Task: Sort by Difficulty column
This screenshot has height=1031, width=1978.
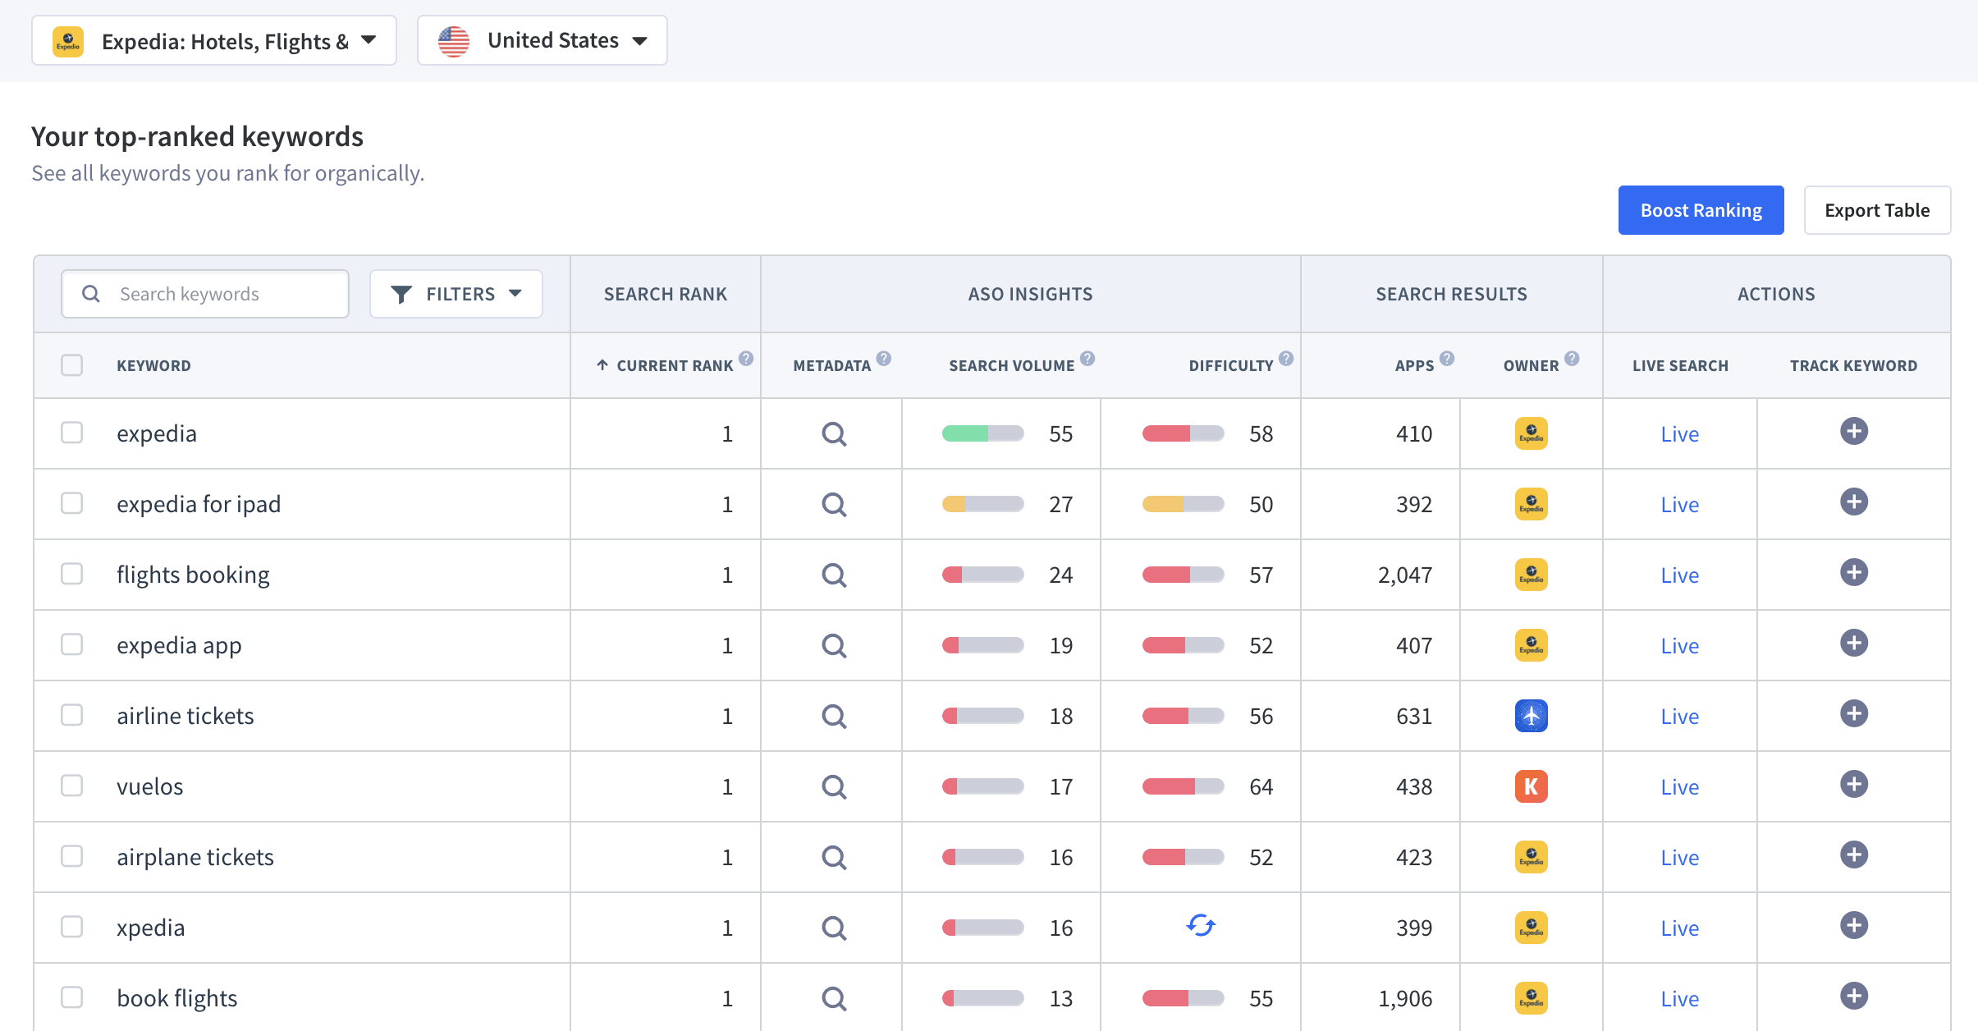Action: coord(1231,365)
